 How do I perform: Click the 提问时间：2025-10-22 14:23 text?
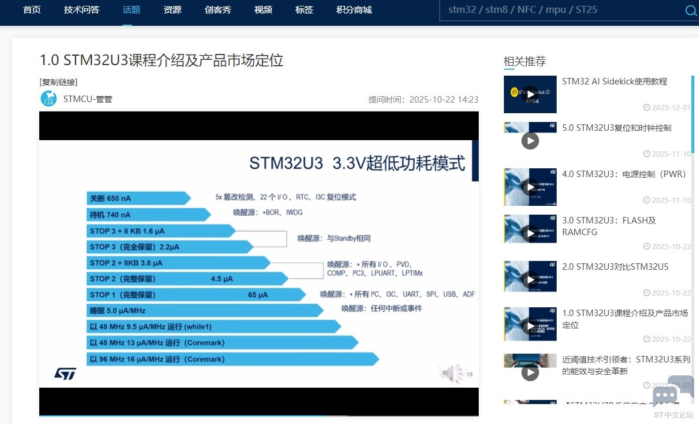pos(423,100)
